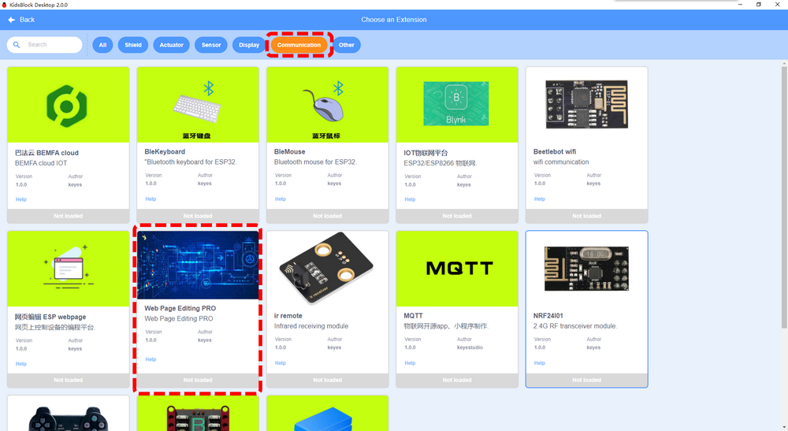Select the Web Page Editing PRO image
The image size is (788, 431).
[x=198, y=266]
